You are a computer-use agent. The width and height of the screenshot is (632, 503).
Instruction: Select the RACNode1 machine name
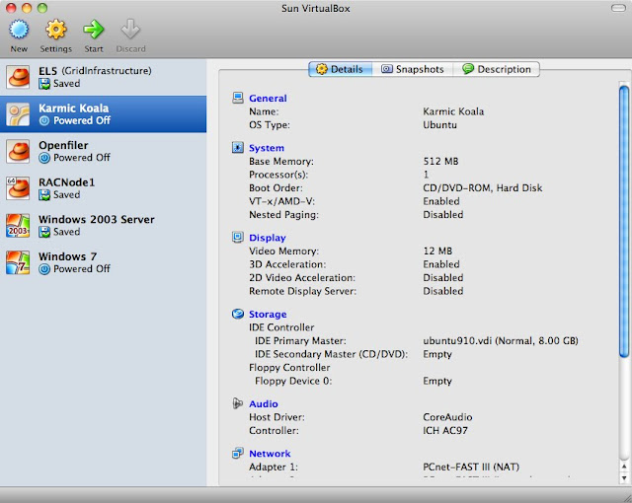(x=66, y=182)
